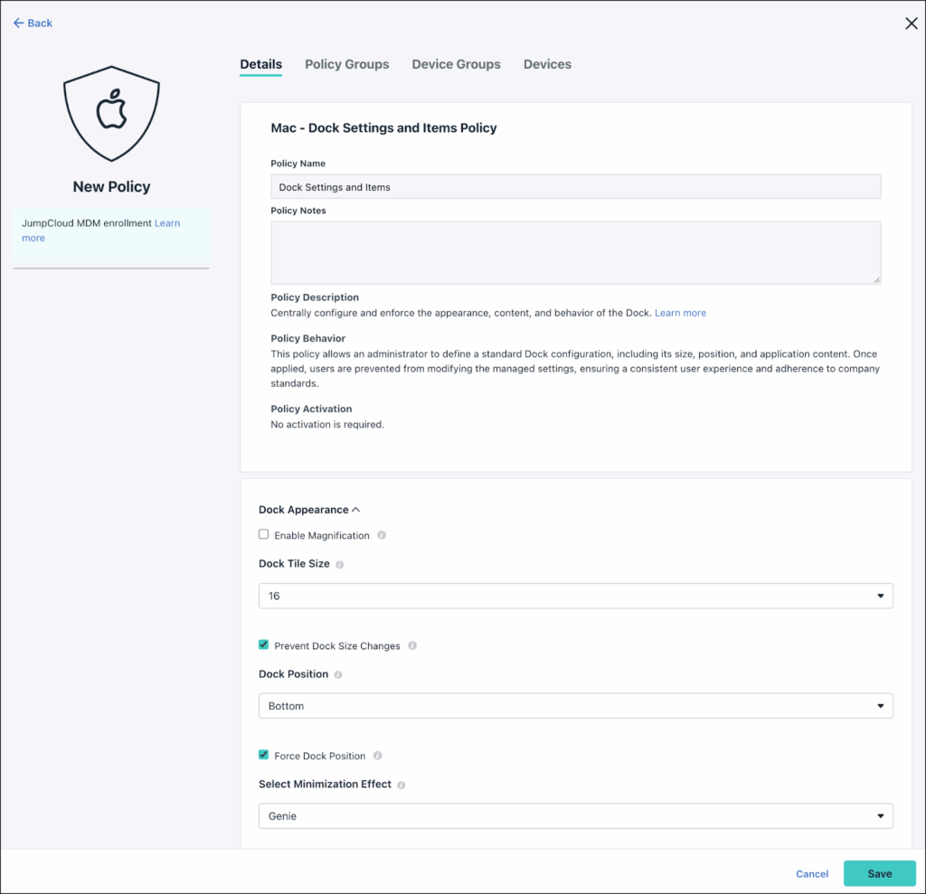
Task: Click info icon next to Select Minimization Effect
Action: tap(402, 785)
